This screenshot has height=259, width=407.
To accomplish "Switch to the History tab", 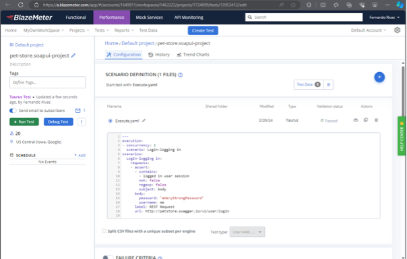I will [x=159, y=55].
